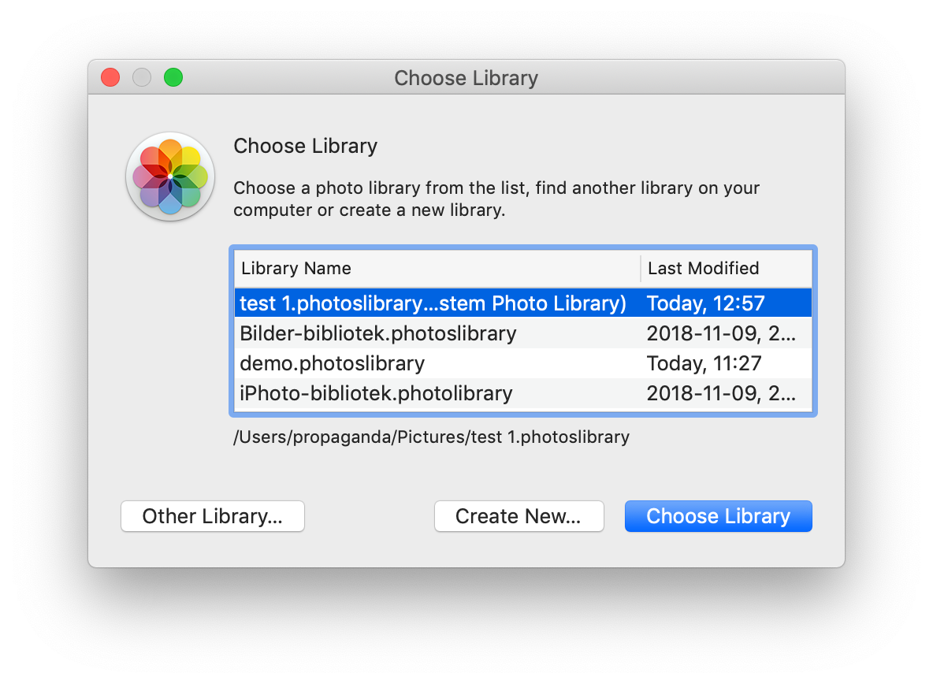Confirm with the blue Choose Library button
This screenshot has height=684, width=933.
(x=718, y=515)
